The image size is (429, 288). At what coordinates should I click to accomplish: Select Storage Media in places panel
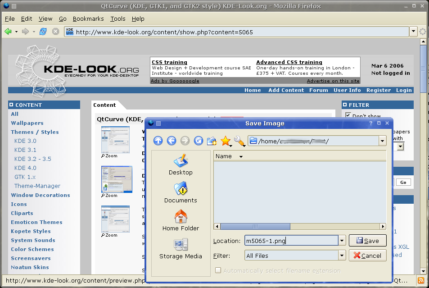(181, 248)
